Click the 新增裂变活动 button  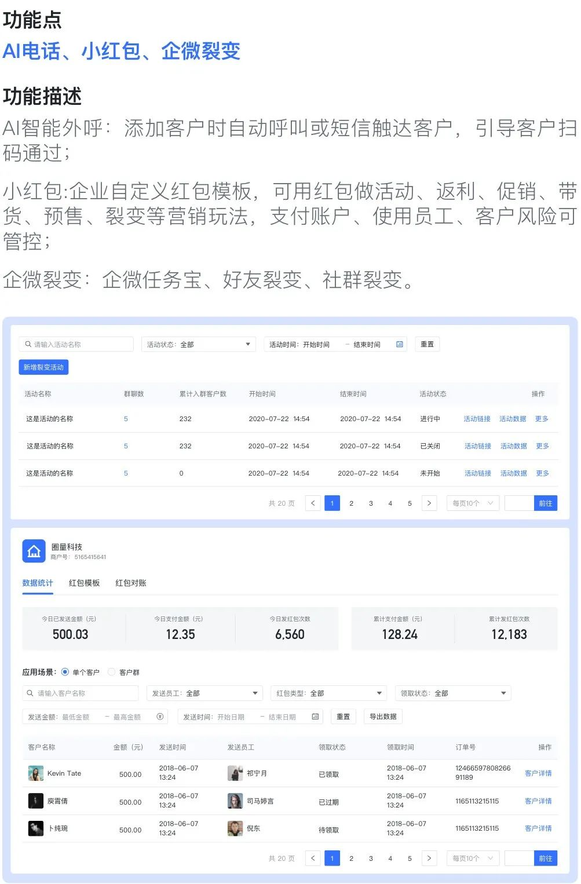(x=43, y=367)
